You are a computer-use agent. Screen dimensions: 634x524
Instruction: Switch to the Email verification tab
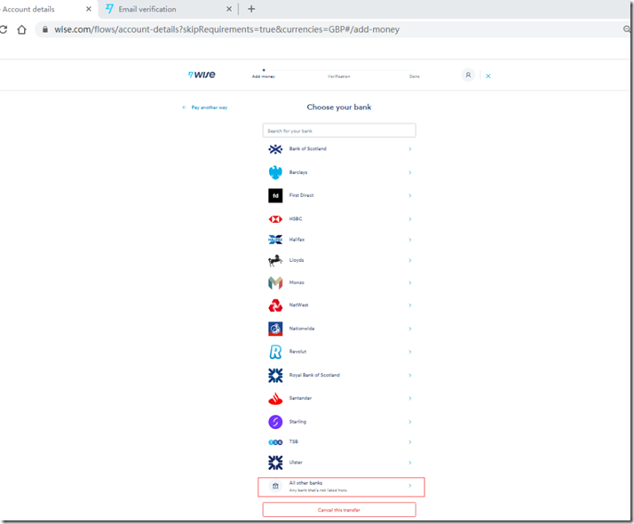[160, 9]
